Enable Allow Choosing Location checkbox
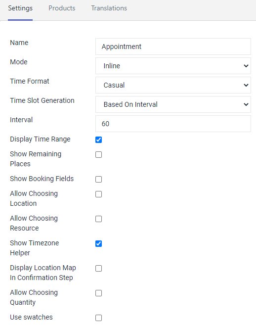Screen dimensions: 256x328 (x=99, y=194)
